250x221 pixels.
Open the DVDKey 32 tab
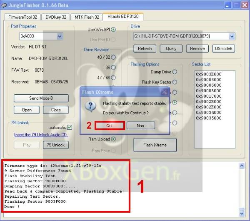point(56,17)
